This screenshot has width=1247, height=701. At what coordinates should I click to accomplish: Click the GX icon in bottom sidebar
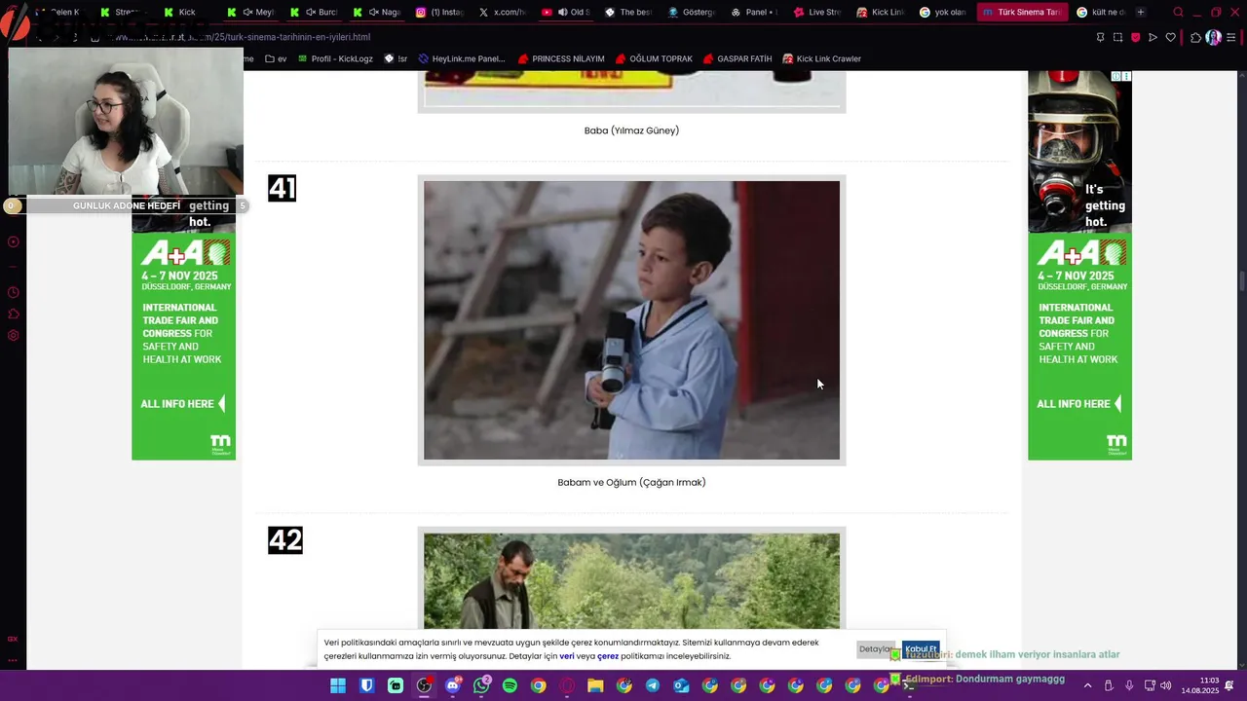click(13, 639)
